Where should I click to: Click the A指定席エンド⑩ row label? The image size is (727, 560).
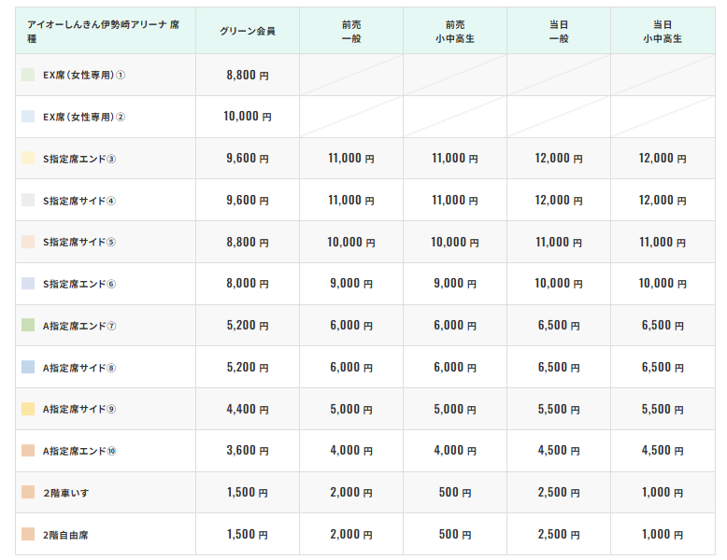[x=79, y=451]
